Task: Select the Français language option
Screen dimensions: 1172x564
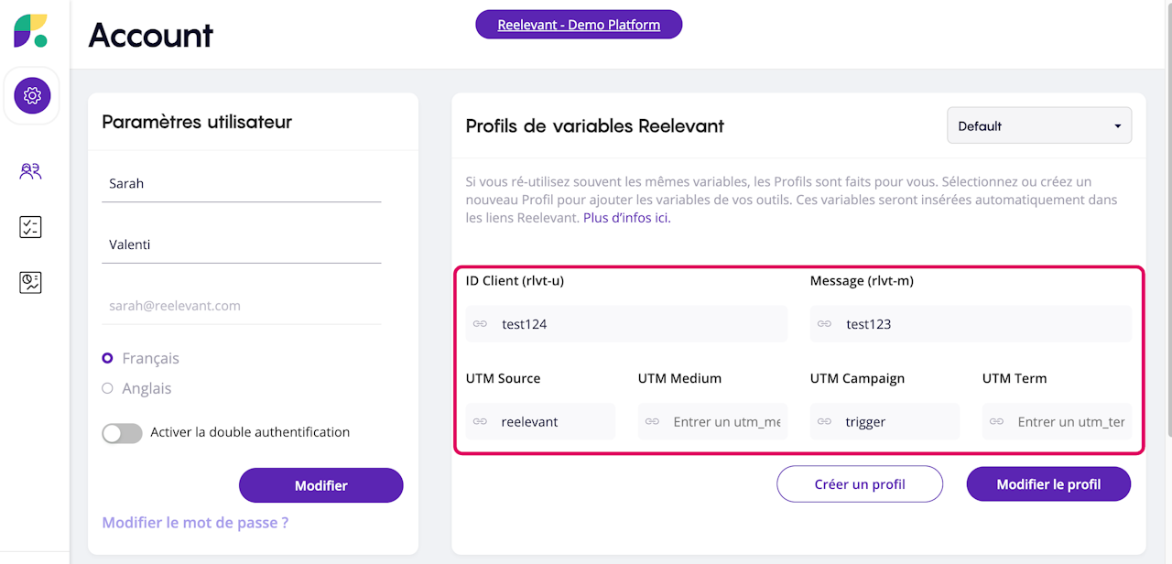Action: pyautogui.click(x=108, y=359)
